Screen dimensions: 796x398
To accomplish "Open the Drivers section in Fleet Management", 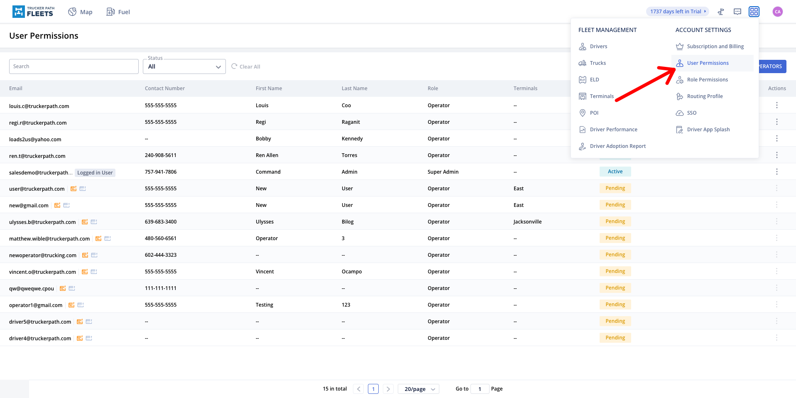I will coord(598,46).
